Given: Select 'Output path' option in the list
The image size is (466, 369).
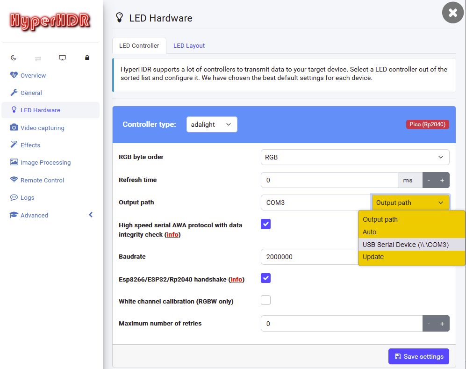Looking at the screenshot, I should [412, 219].
